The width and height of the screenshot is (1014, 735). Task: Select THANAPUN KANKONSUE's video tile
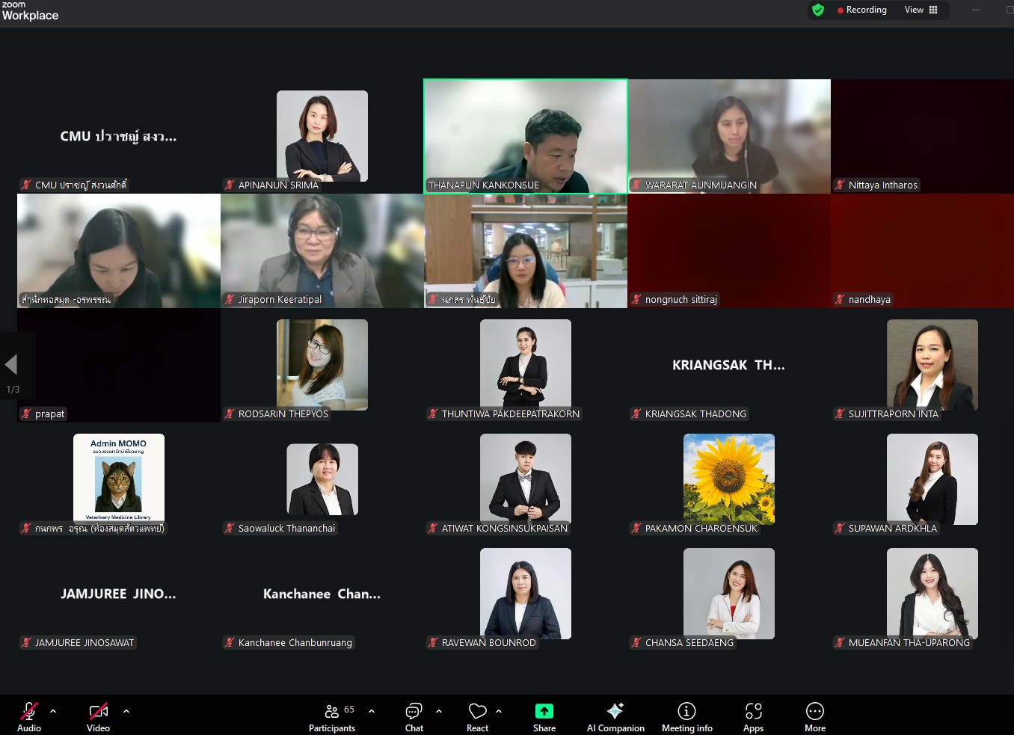(x=525, y=136)
